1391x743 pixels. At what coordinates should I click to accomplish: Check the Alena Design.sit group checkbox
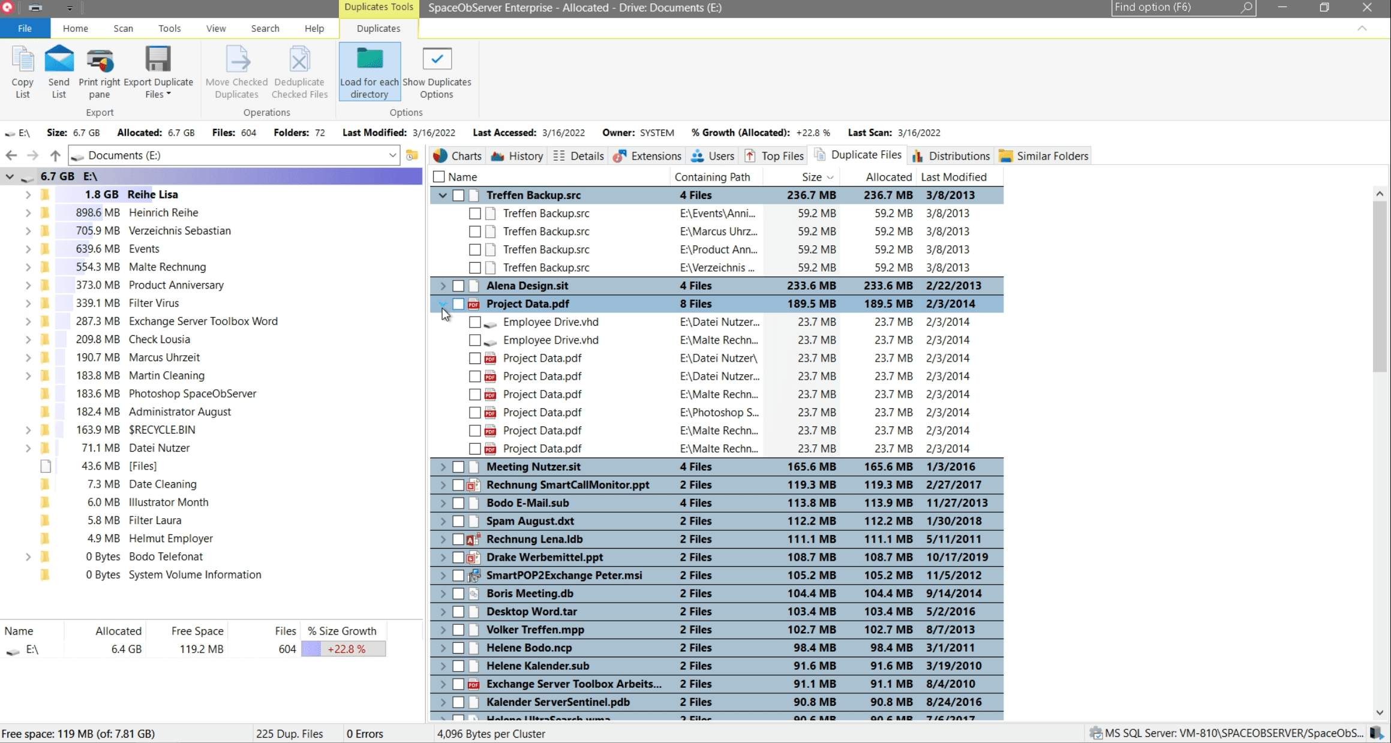point(458,286)
